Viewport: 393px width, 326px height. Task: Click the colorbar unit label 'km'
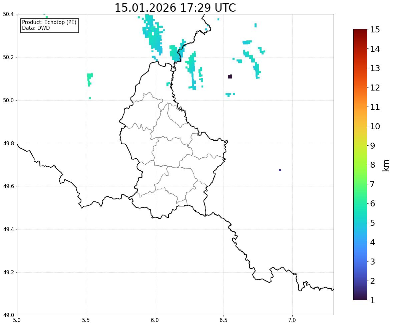coord(386,165)
